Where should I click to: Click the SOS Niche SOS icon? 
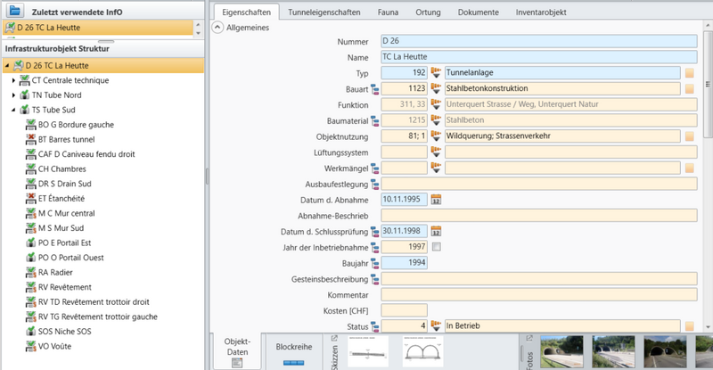30,332
